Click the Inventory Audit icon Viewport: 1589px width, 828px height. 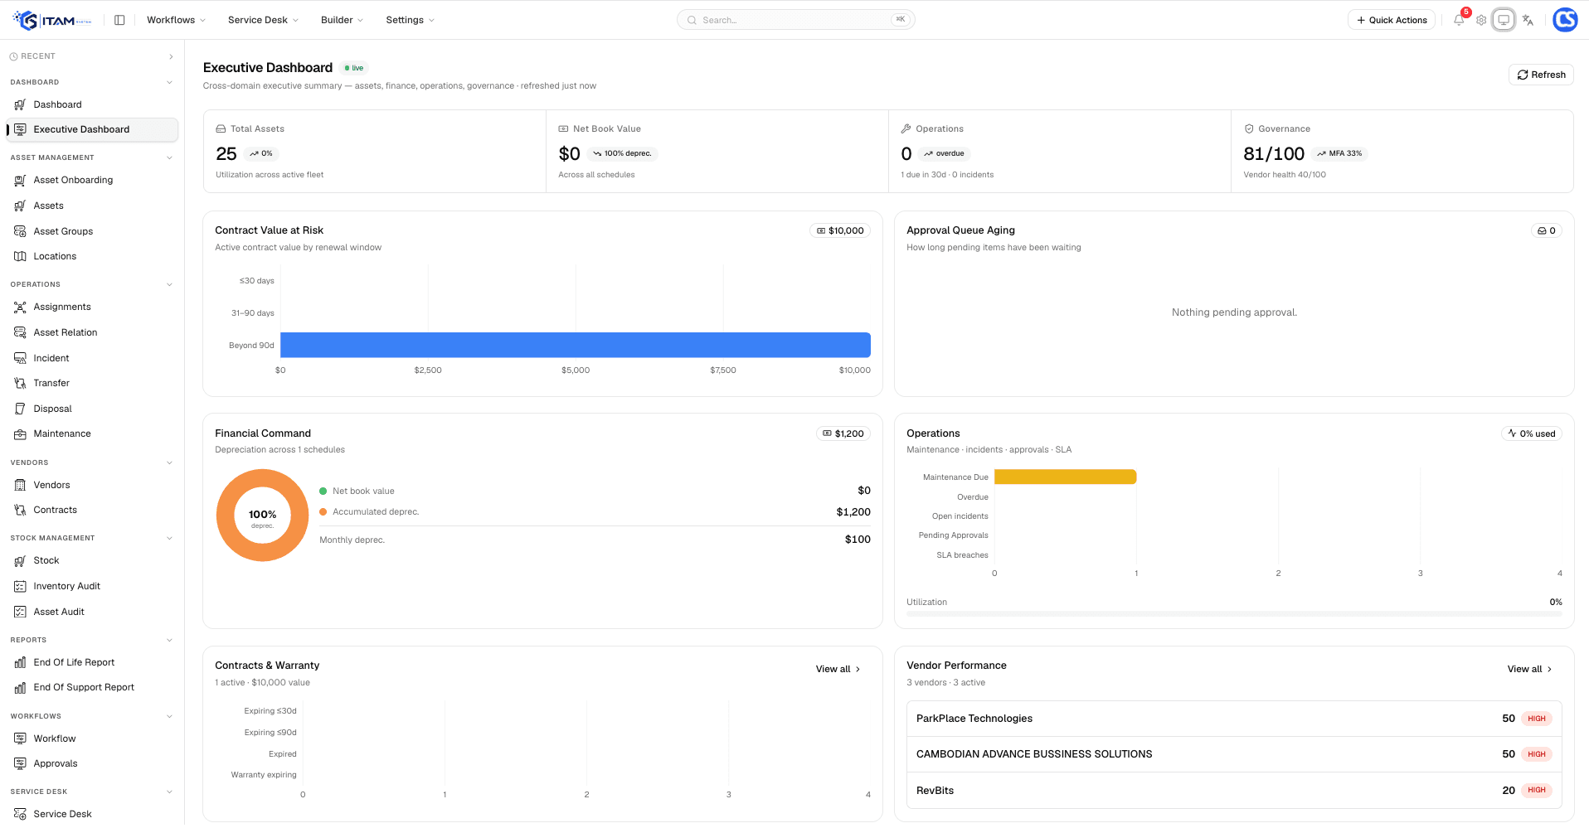tap(20, 586)
